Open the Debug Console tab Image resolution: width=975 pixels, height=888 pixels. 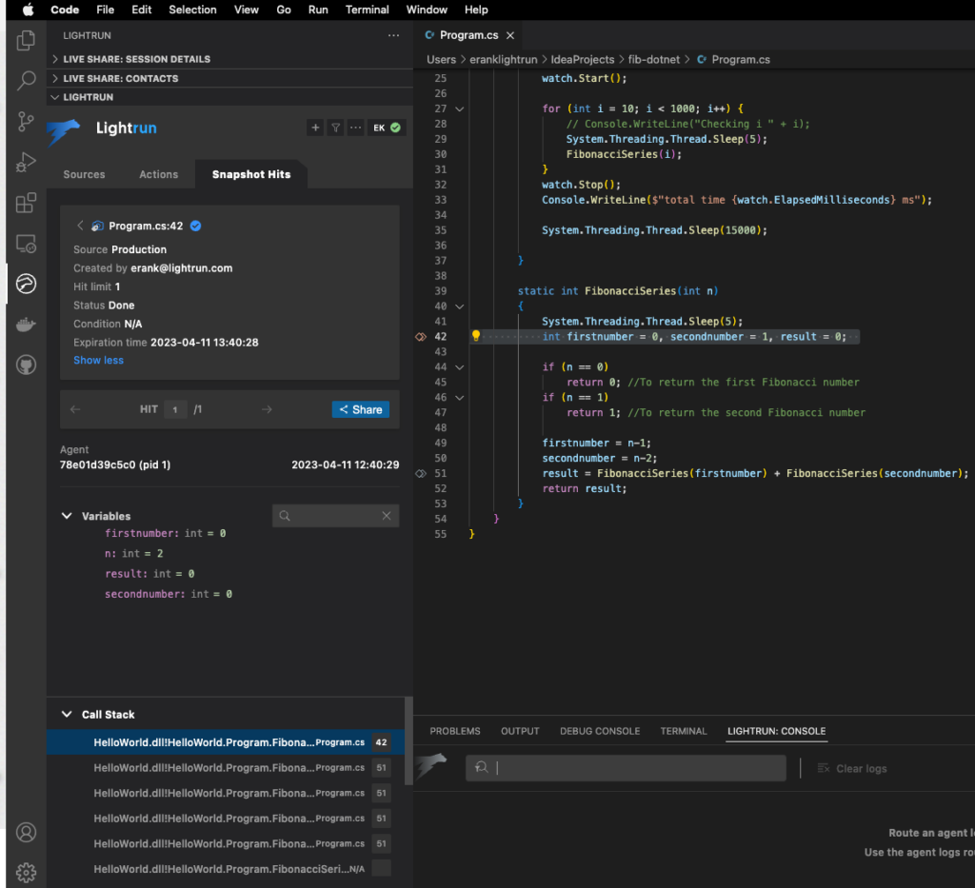pos(599,731)
